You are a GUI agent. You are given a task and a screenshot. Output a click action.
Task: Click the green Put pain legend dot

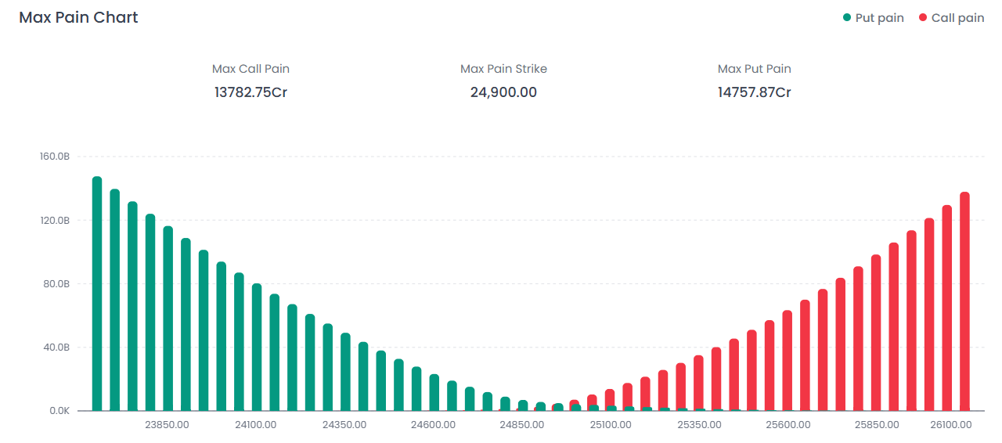[x=847, y=18]
